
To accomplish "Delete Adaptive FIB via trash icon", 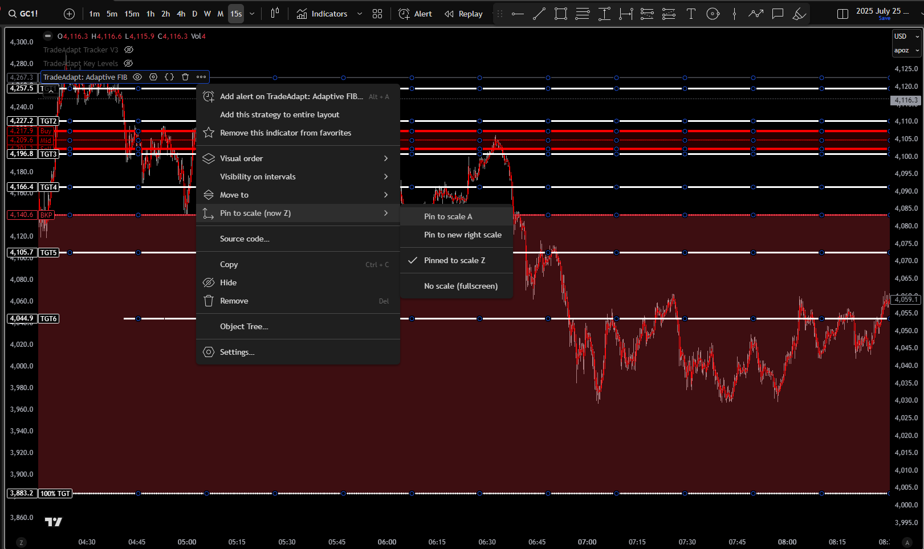I will (x=185, y=77).
